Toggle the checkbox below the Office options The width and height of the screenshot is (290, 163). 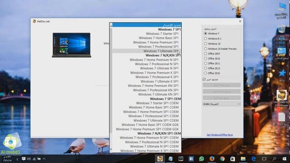click(204, 79)
